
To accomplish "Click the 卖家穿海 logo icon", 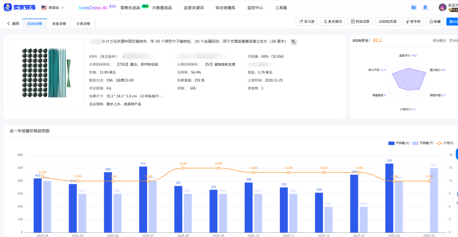I will [8, 7].
